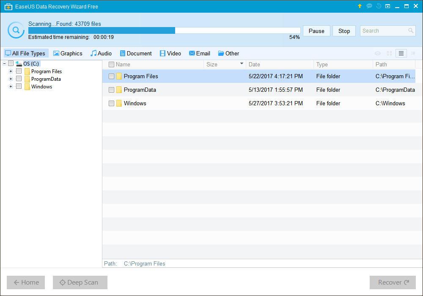423x296 pixels.
Task: Tick the checkbox for Program Files row
Action: (x=112, y=77)
